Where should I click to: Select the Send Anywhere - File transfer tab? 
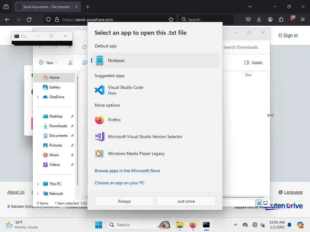coord(48,7)
